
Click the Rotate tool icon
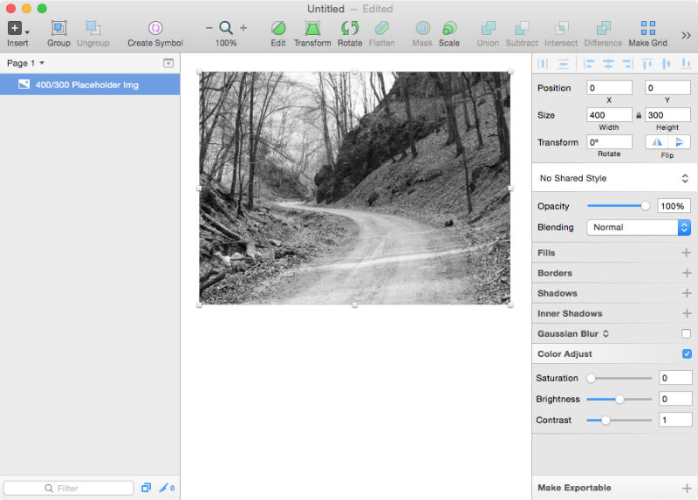click(350, 28)
